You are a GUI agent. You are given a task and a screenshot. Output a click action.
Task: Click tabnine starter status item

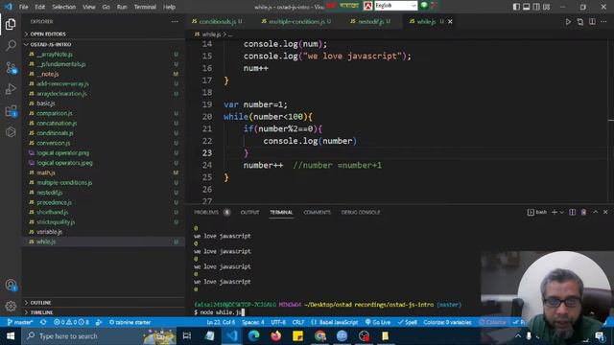click(x=130, y=322)
